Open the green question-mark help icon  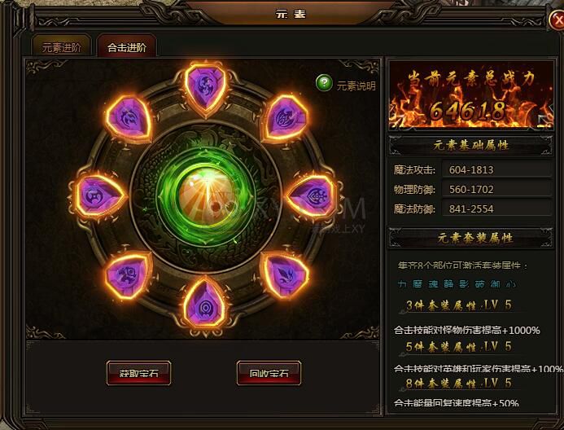(x=324, y=83)
